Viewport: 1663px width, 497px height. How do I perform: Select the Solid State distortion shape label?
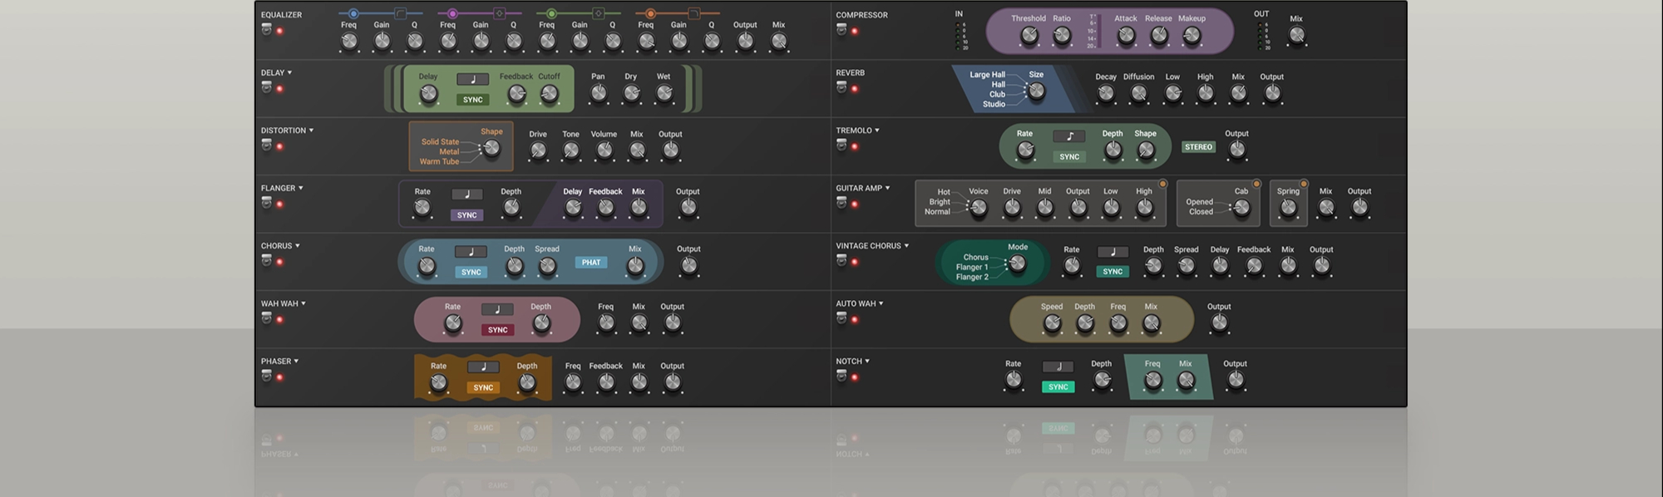coord(440,142)
